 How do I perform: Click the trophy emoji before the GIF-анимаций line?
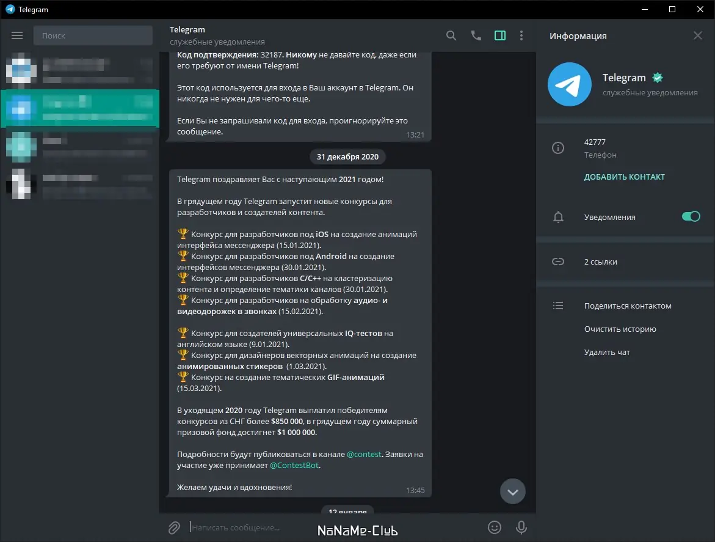click(x=183, y=377)
